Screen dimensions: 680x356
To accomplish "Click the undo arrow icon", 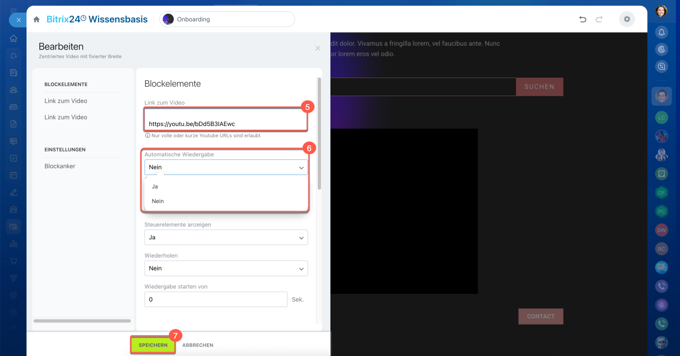I will [583, 20].
